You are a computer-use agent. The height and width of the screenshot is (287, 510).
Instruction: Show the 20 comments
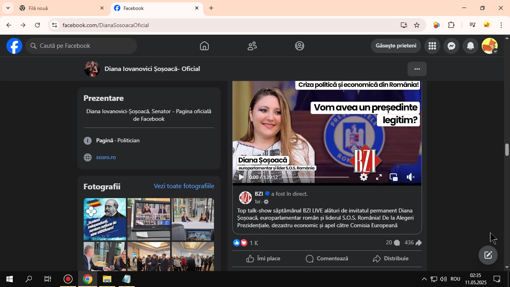[393, 243]
